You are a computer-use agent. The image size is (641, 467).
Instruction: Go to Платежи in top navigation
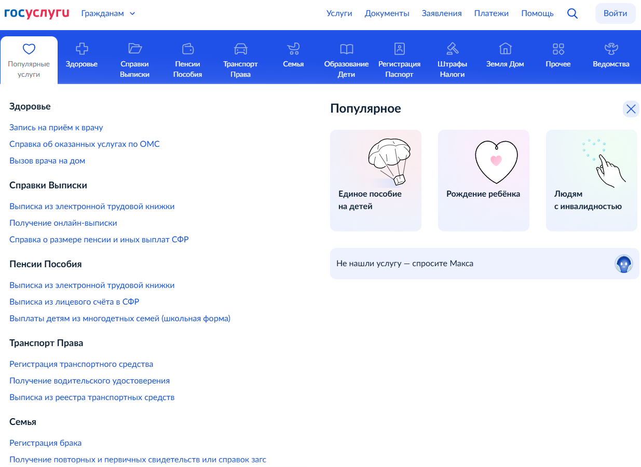(x=491, y=13)
